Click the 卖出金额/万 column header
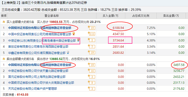Screen dimensions: 188x97 171,16
